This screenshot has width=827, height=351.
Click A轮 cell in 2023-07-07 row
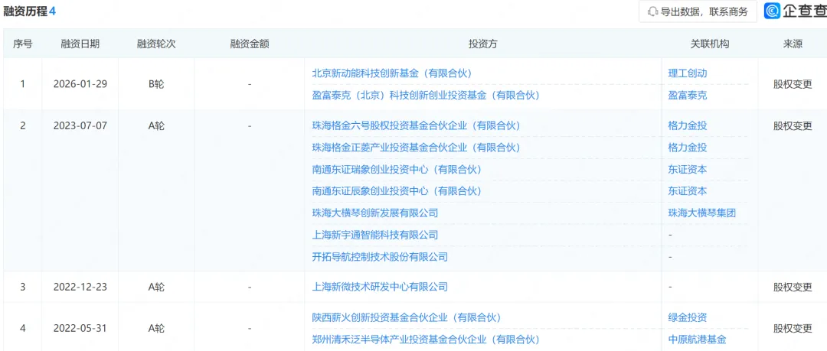coord(156,126)
